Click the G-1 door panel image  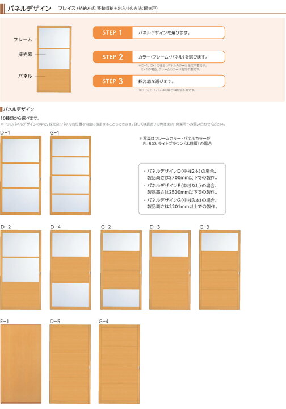pos(70,176)
